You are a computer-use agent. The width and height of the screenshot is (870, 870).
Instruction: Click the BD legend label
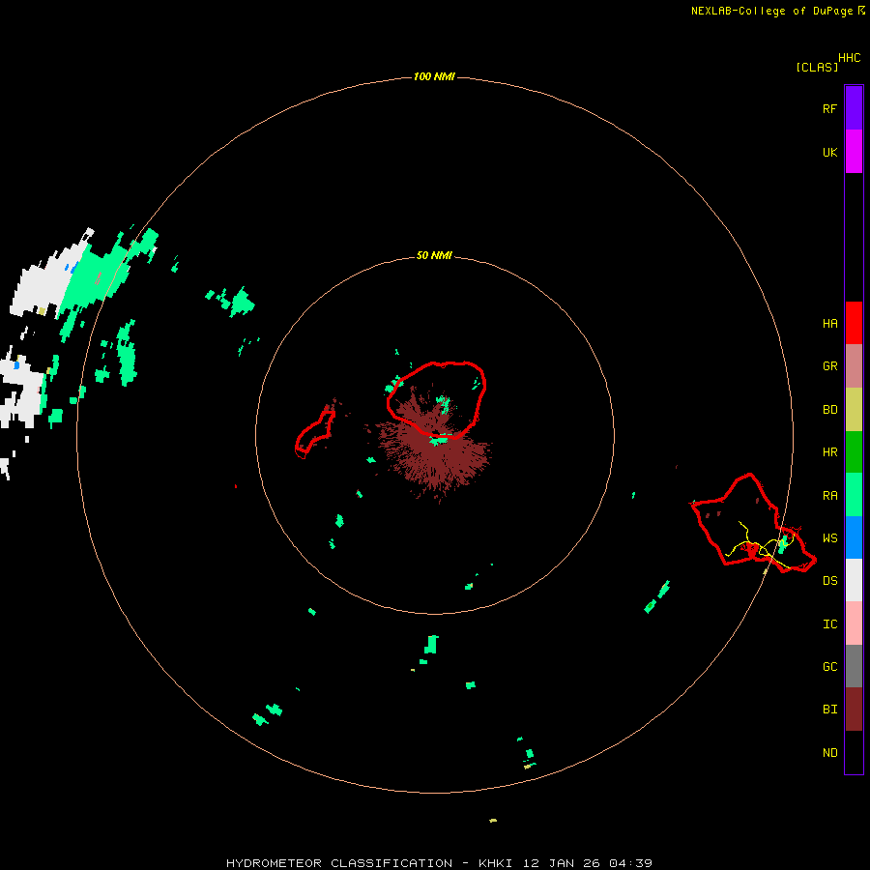pos(829,410)
